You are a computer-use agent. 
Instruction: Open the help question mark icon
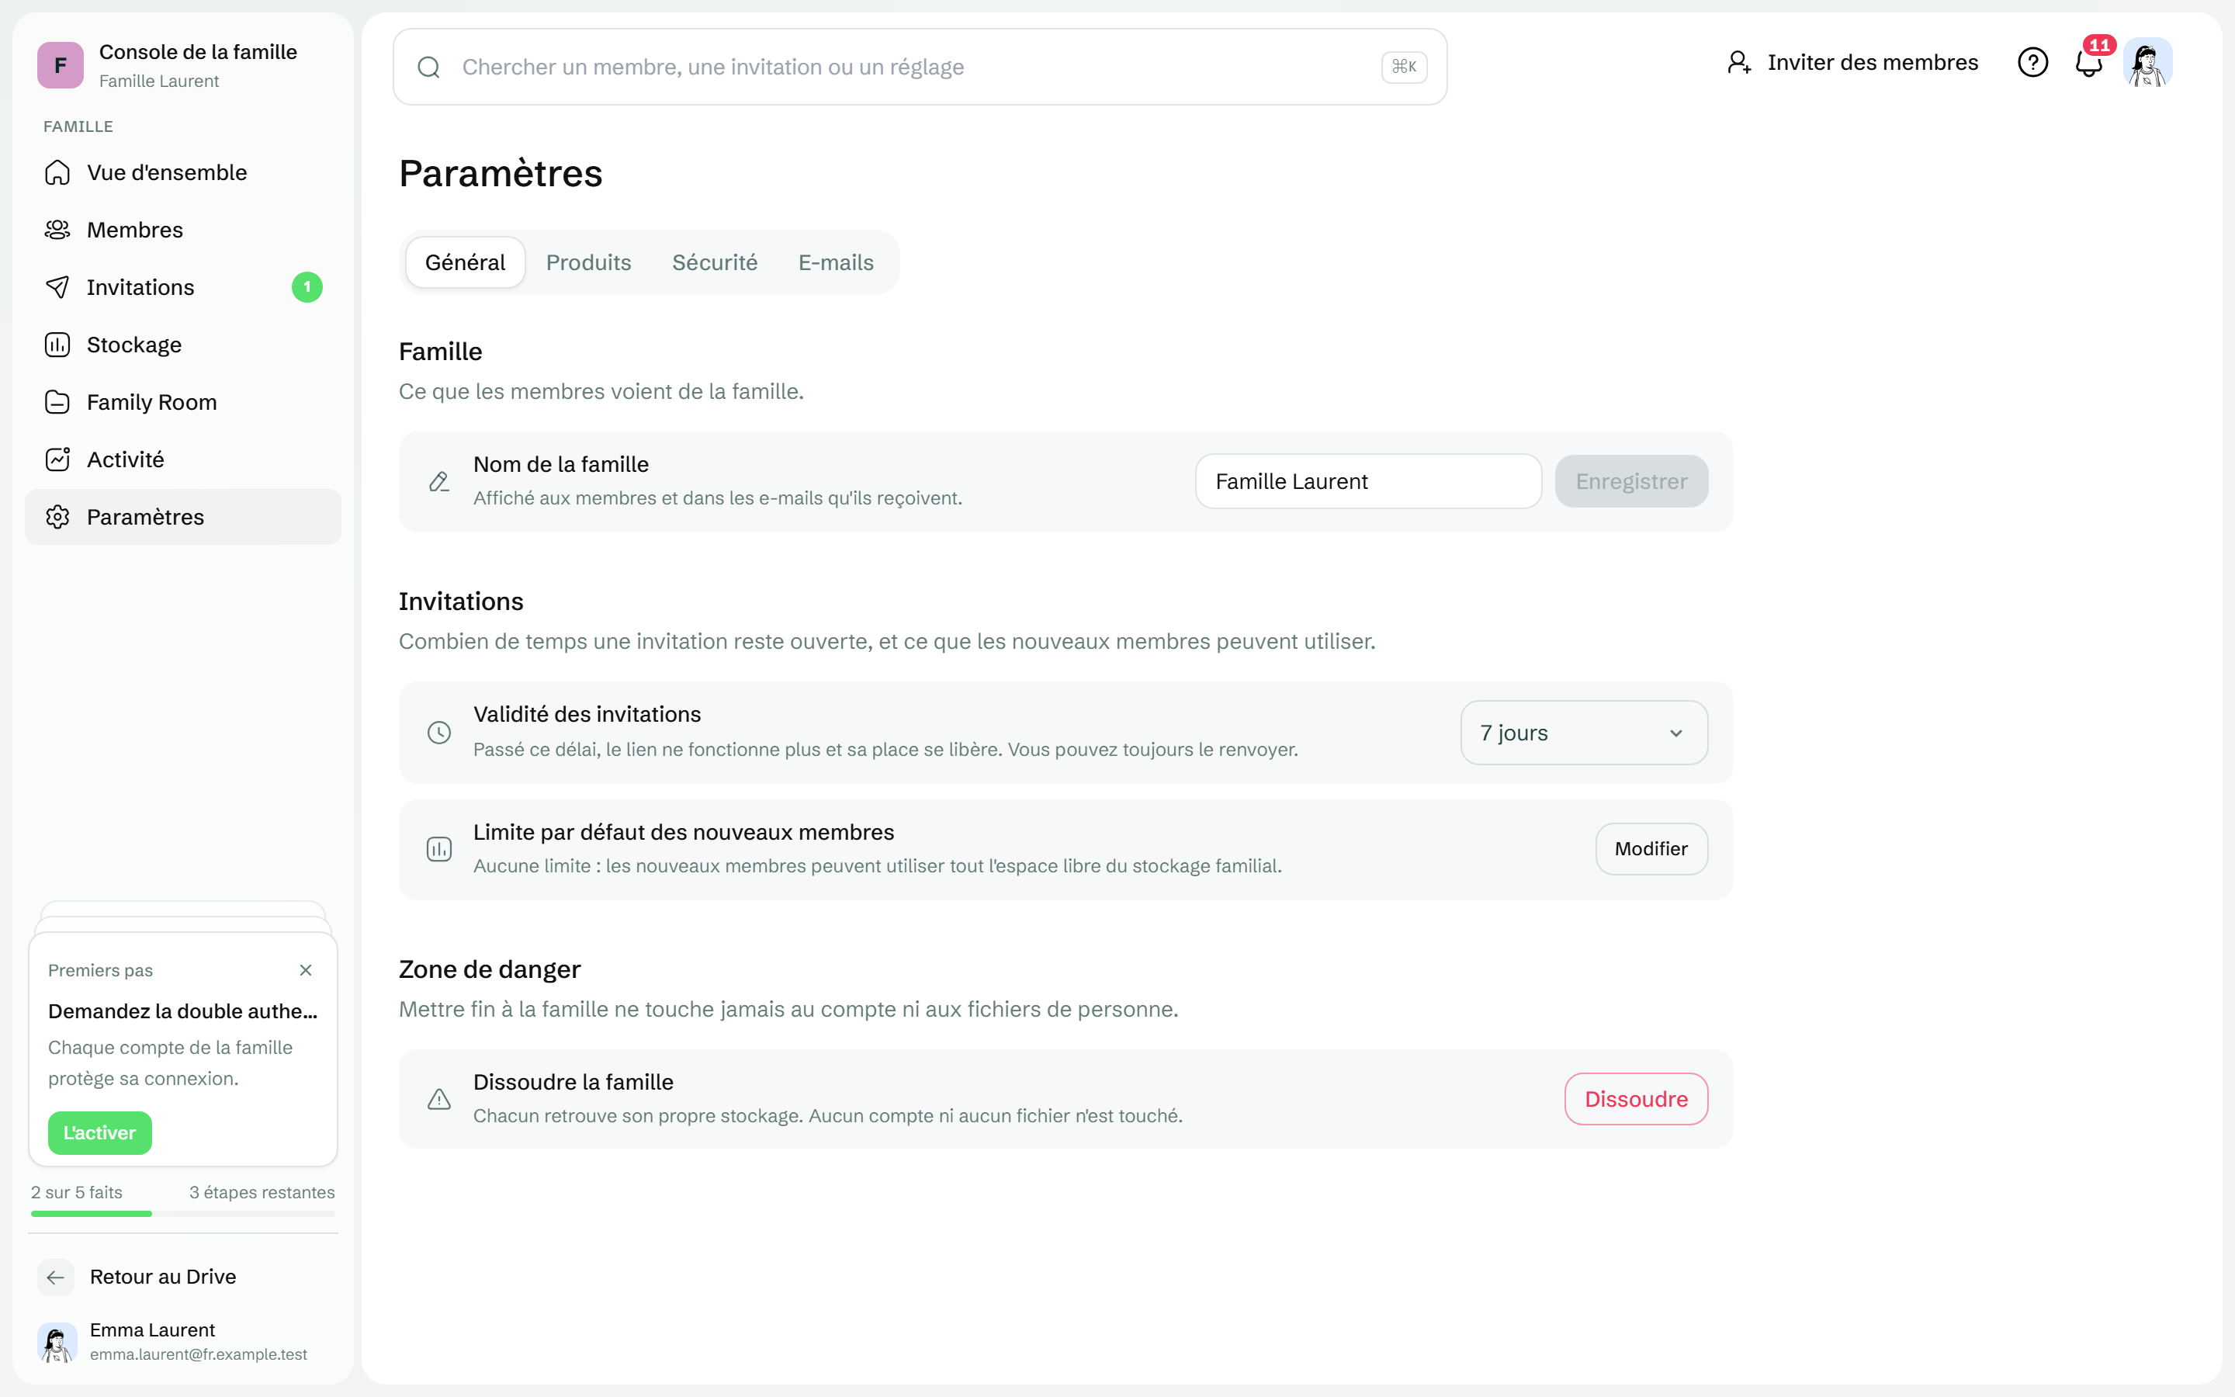pyautogui.click(x=2032, y=63)
